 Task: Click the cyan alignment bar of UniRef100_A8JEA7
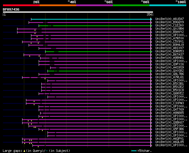tap(91, 19)
